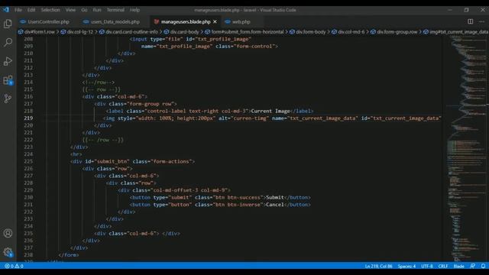Open the Accounts menu icon
489x275 pixels.
(8, 233)
